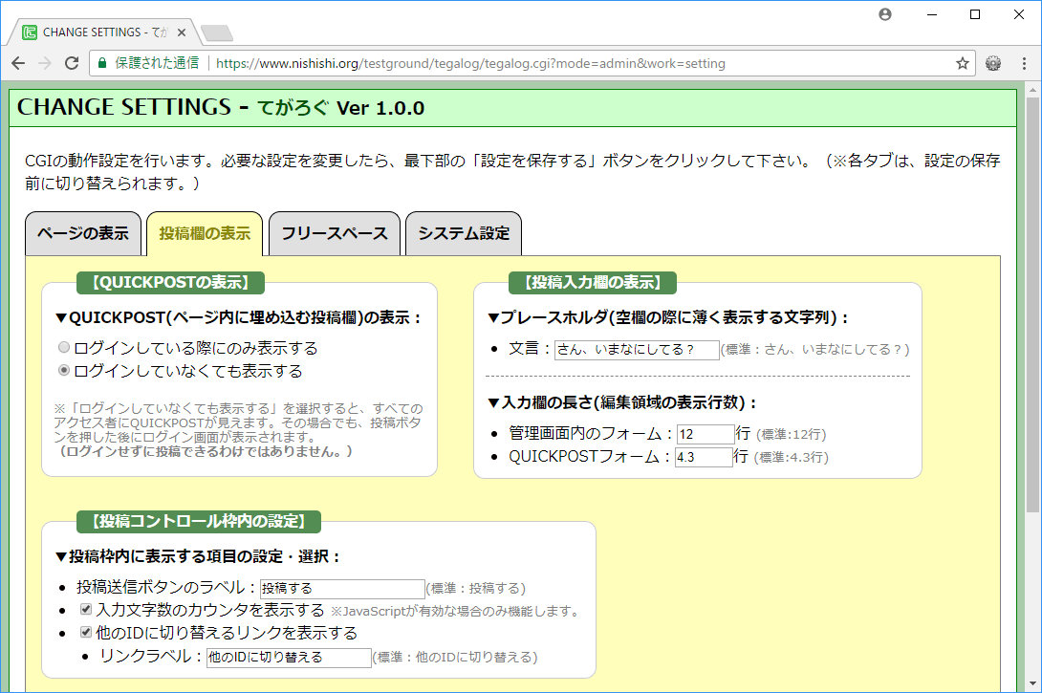Click the リンクラベル input field
The width and height of the screenshot is (1042, 693).
point(289,657)
